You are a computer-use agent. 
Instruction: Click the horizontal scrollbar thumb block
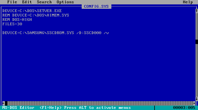click(6, 103)
